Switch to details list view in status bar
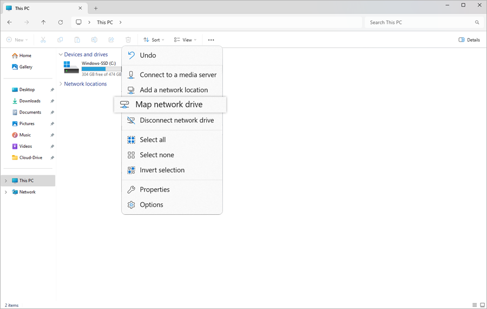Screen dimensions: 487x309 click(x=475, y=305)
